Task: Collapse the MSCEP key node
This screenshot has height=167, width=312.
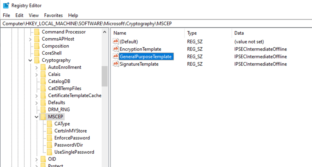Action: click(x=36, y=117)
